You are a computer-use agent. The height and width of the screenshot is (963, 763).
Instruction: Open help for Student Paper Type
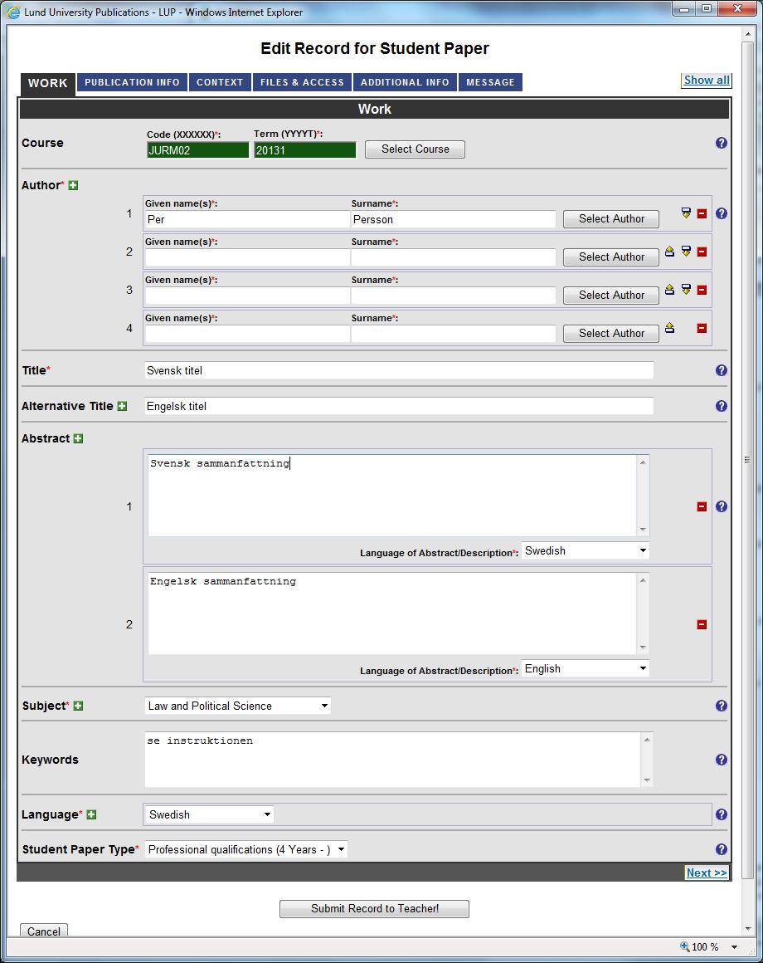point(722,849)
